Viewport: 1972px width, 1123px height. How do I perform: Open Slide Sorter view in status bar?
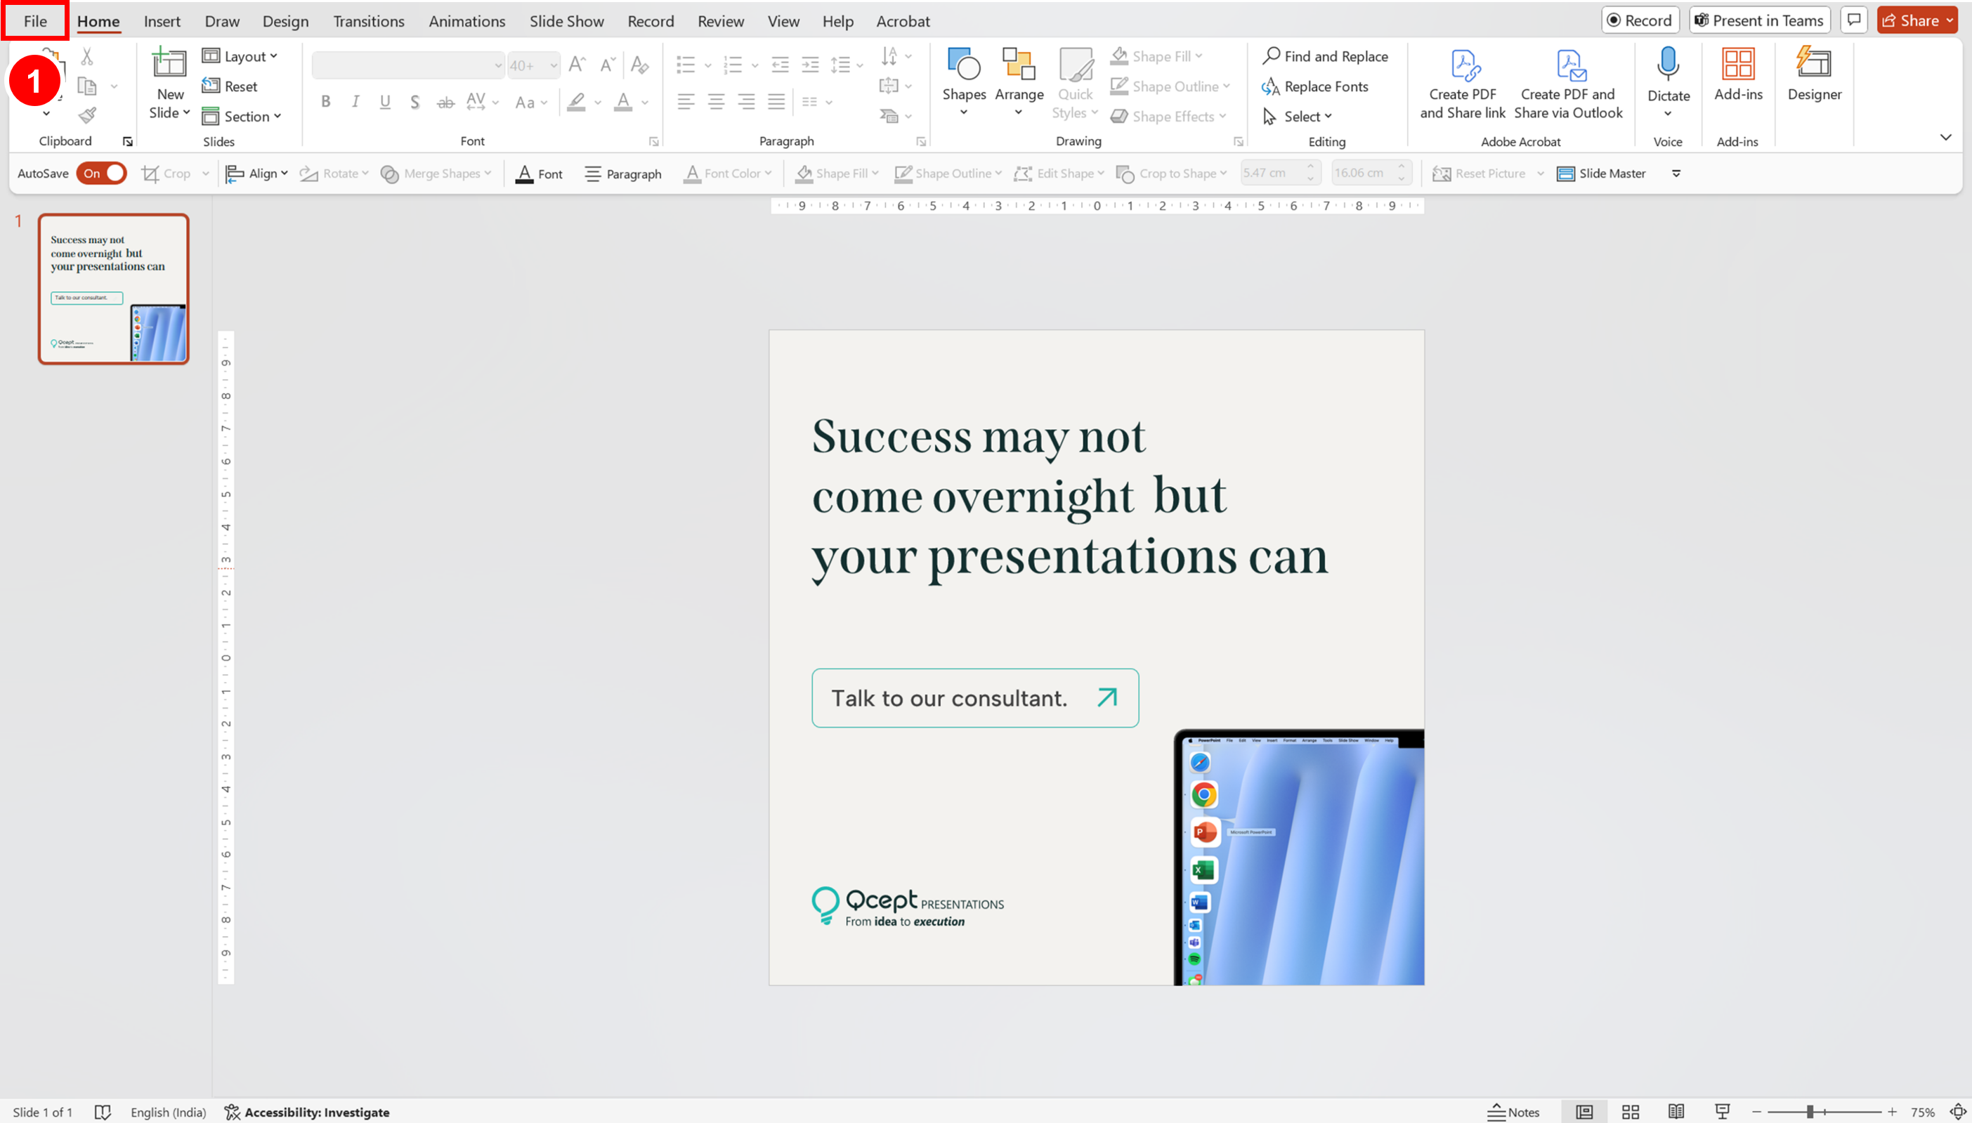[x=1630, y=1112]
